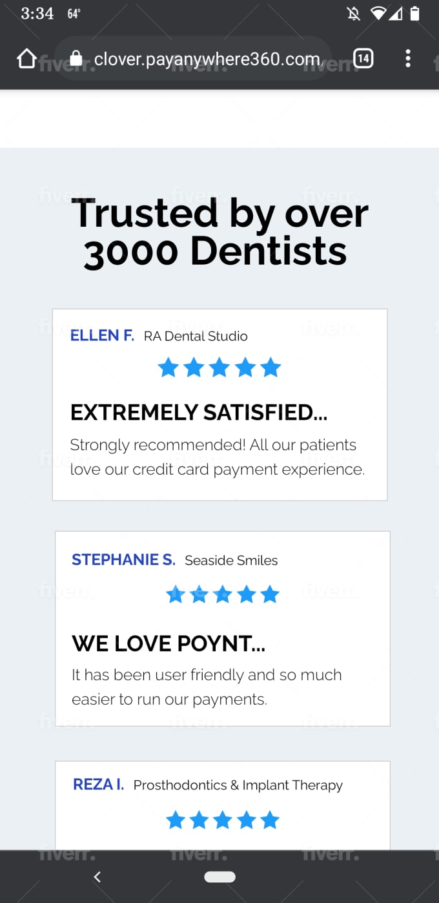Click the WE LOVE POYNT review headline
This screenshot has height=903, width=439.
pos(168,643)
